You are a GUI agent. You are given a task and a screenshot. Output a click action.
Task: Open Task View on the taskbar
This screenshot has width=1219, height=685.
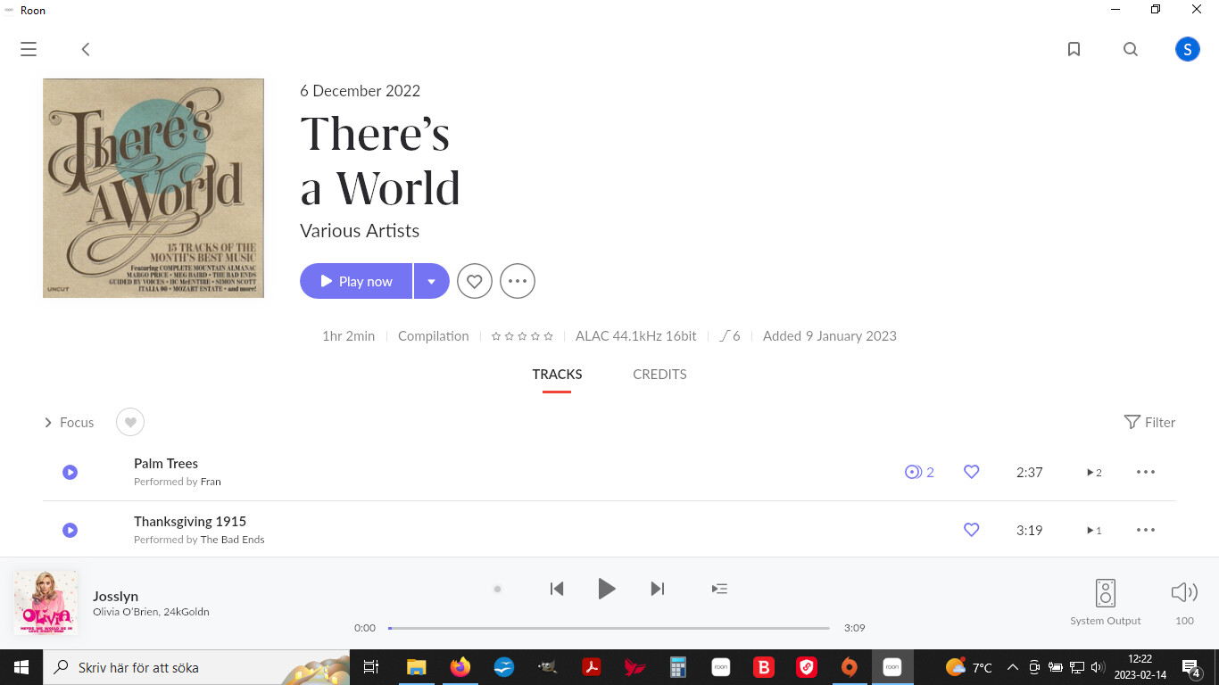[x=371, y=666]
